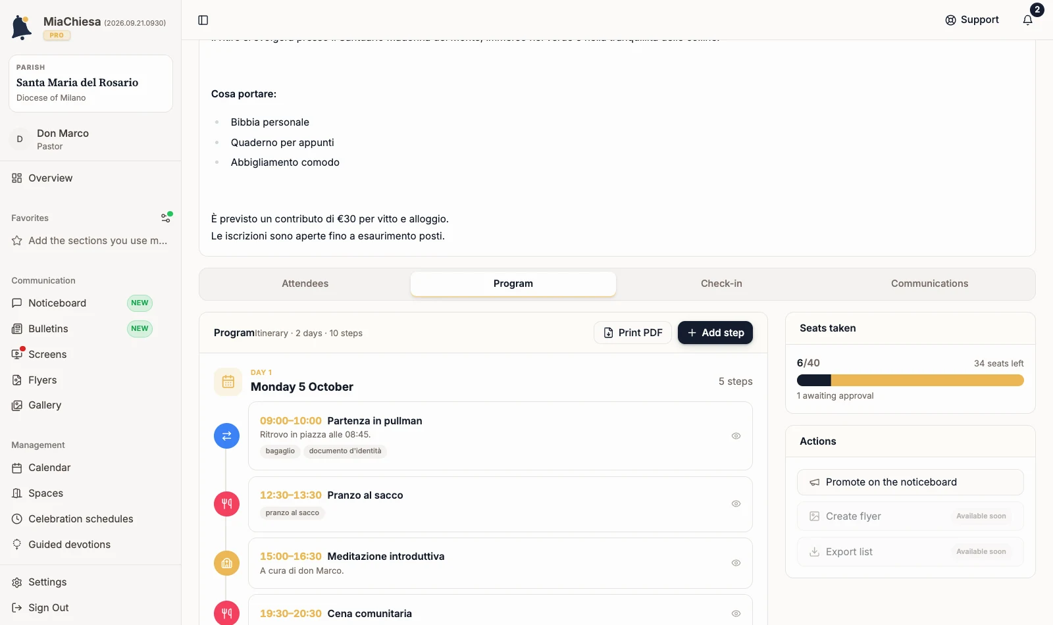Click the pranzo al sacco tag
The width and height of the screenshot is (1053, 625).
pos(292,513)
